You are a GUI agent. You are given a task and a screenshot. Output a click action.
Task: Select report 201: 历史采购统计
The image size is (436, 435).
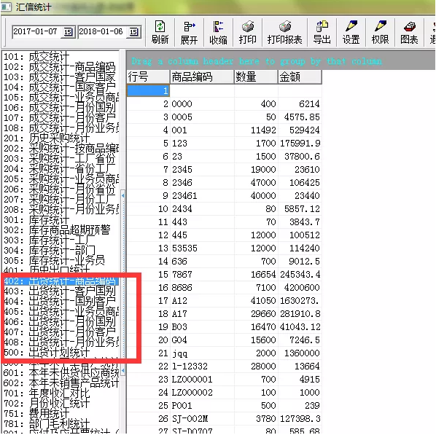[47, 138]
